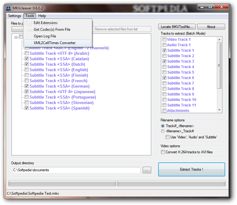Check Attachments in batch list
Viewport: 237px width, 205px height.
tap(165, 111)
